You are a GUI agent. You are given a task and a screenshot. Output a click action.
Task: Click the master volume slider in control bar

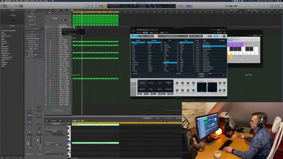pyautogui.click(x=229, y=6)
